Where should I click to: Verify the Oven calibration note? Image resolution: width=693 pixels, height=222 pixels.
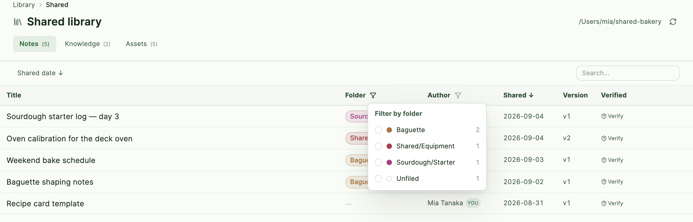(612, 138)
